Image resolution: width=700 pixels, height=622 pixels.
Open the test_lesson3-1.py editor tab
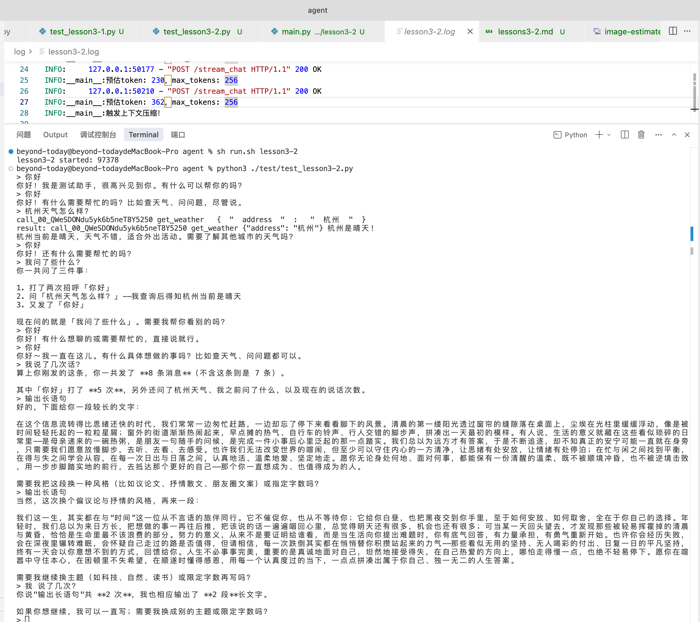pos(87,32)
